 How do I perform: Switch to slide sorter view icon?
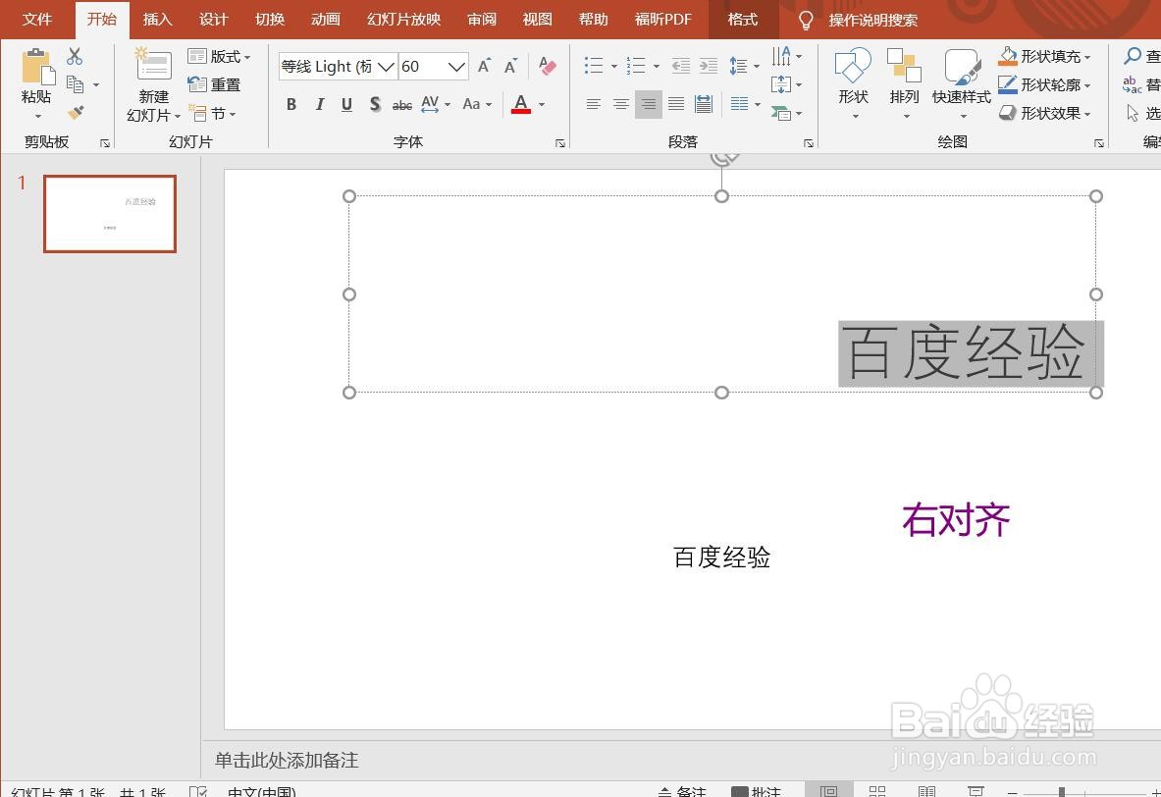coord(876,791)
